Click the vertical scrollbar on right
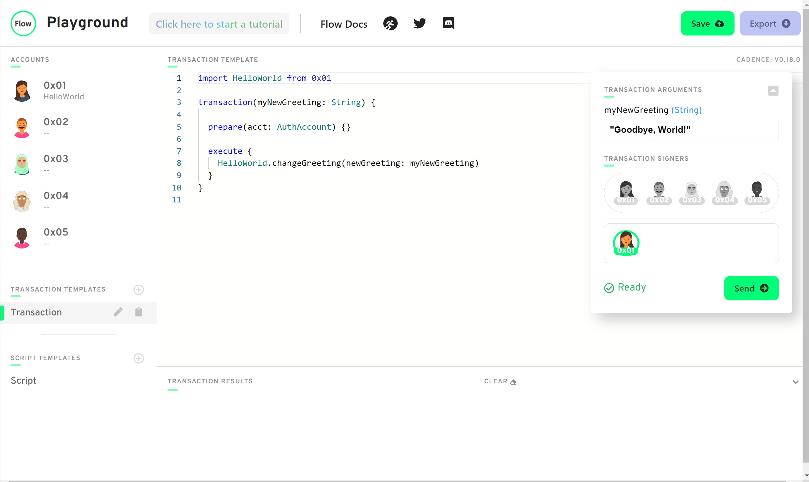Viewport: 809px width, 482px height. [x=806, y=236]
